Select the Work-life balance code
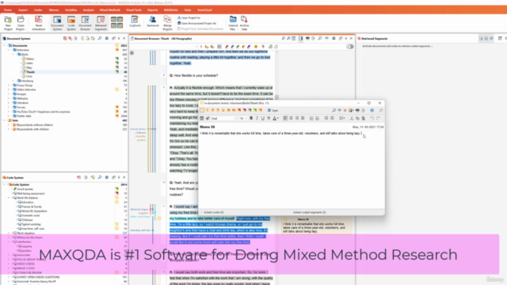Viewport: 507px width, 285px height. [27, 198]
